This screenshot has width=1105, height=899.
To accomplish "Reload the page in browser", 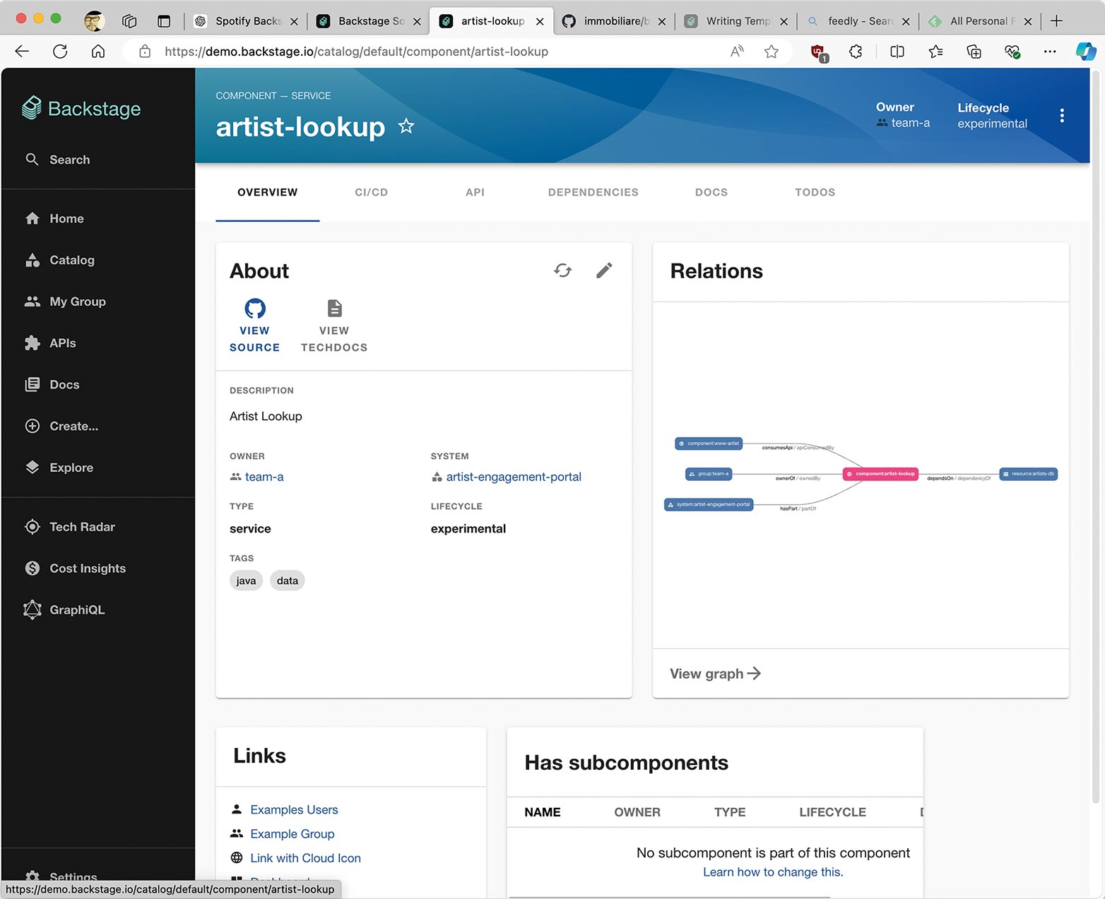I will [x=60, y=51].
